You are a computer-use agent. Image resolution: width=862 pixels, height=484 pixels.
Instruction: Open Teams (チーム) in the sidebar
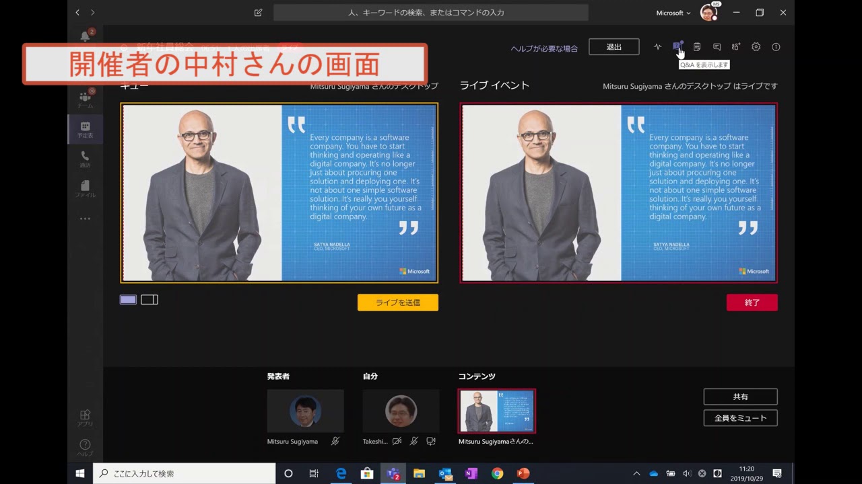(85, 99)
